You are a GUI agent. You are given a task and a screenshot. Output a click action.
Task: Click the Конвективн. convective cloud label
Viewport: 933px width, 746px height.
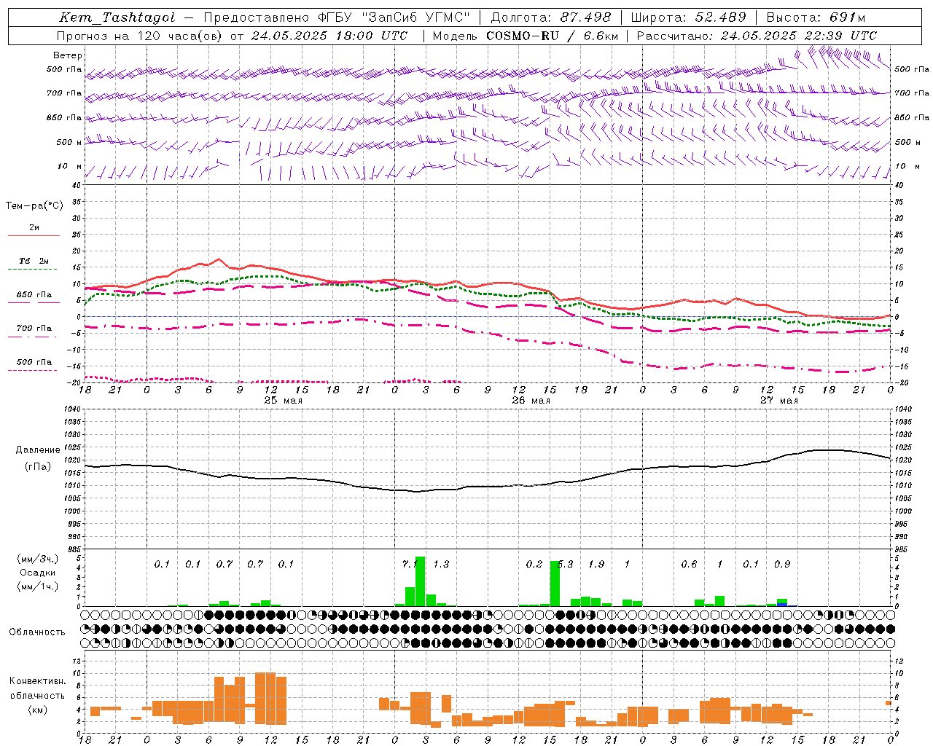37,681
